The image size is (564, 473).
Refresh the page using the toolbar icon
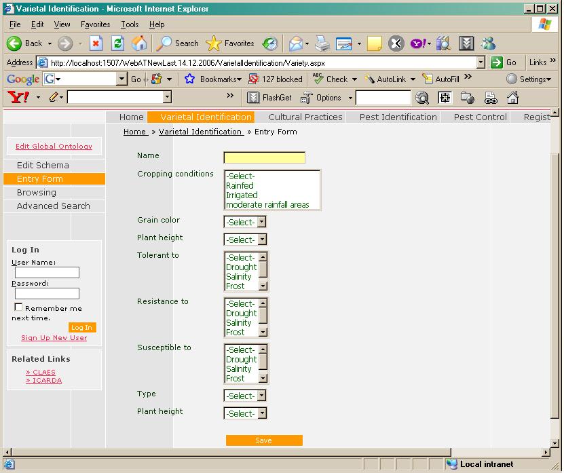[117, 43]
